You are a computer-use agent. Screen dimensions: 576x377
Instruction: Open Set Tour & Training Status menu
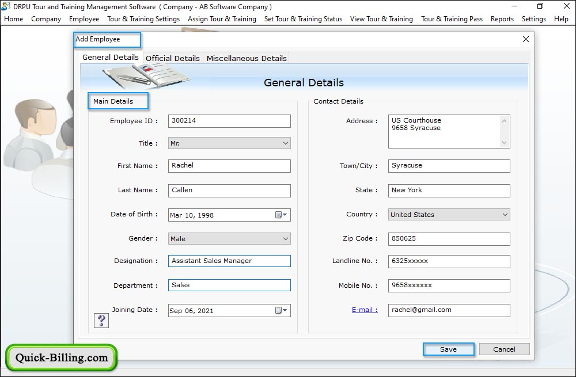pyautogui.click(x=303, y=19)
